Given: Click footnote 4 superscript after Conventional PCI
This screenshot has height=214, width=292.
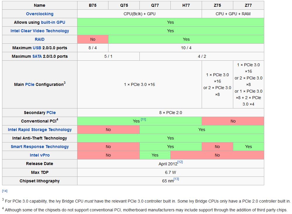Looking at the screenshot, I should [x=57, y=120].
